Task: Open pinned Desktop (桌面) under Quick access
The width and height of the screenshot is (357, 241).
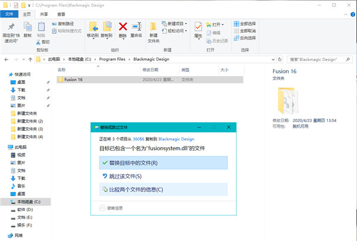Action: click(x=21, y=82)
